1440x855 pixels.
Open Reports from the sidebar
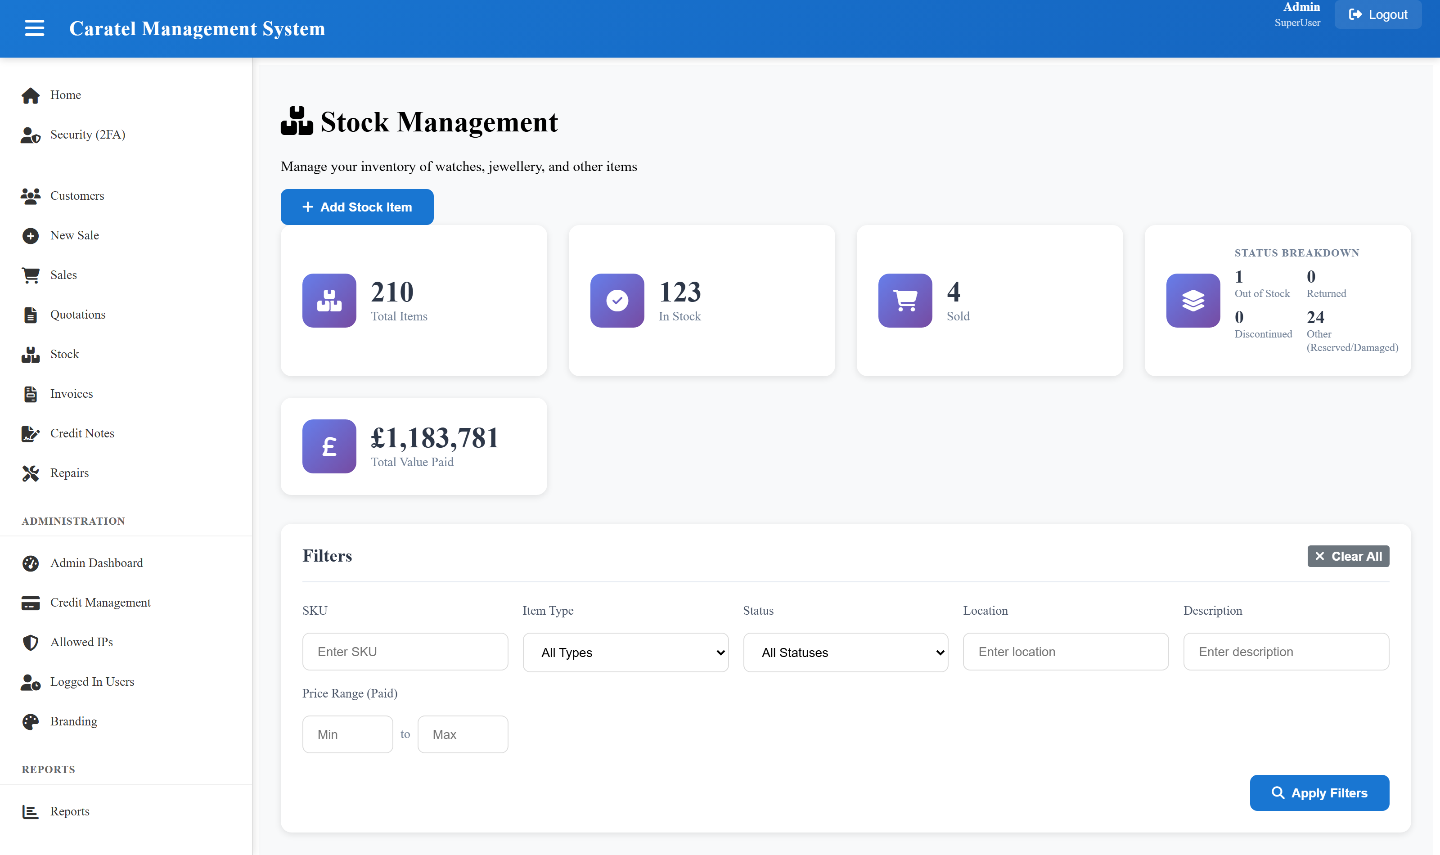[70, 812]
